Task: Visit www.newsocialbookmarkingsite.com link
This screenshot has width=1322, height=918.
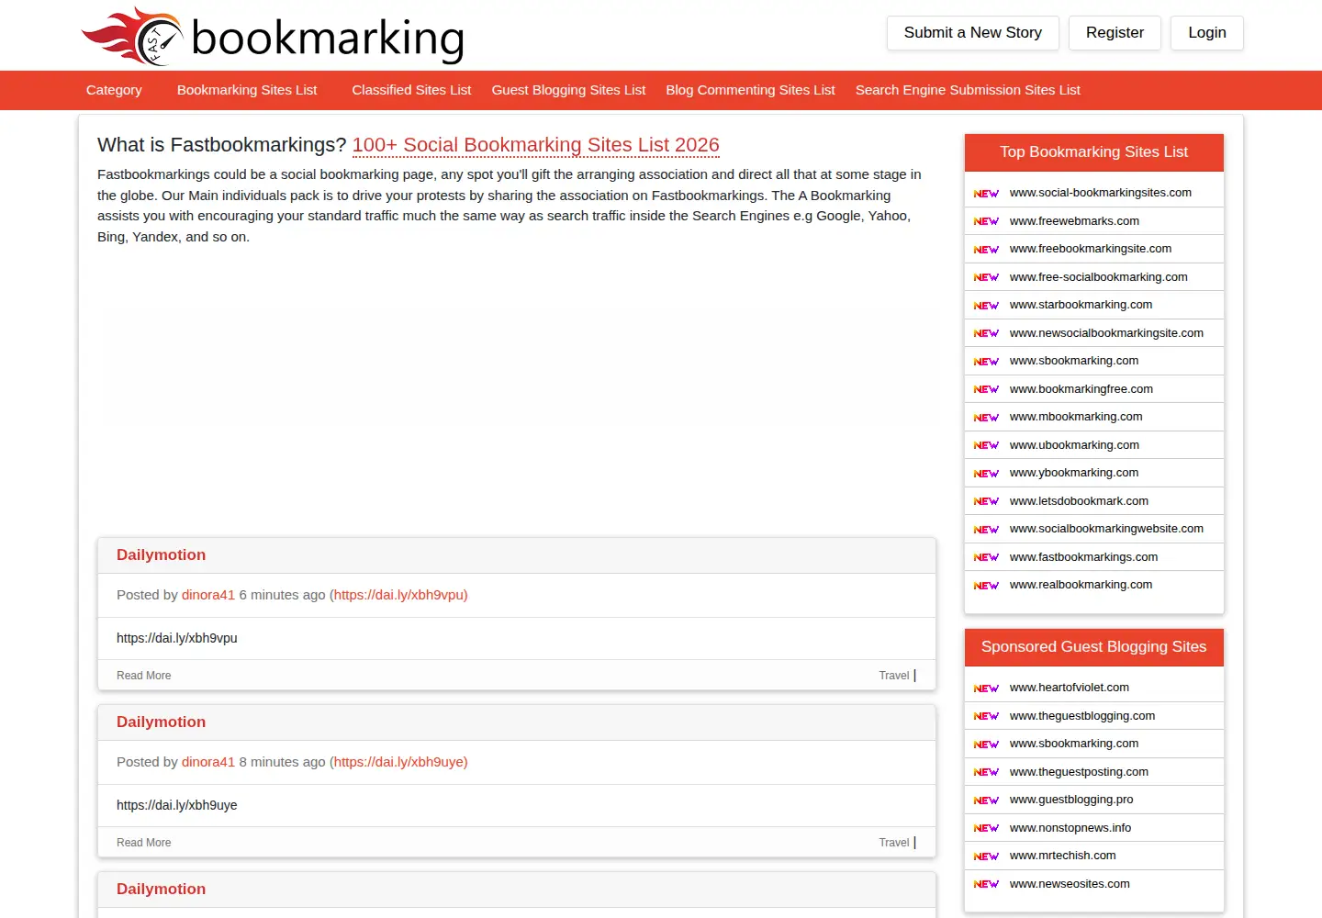Action: 1106,333
